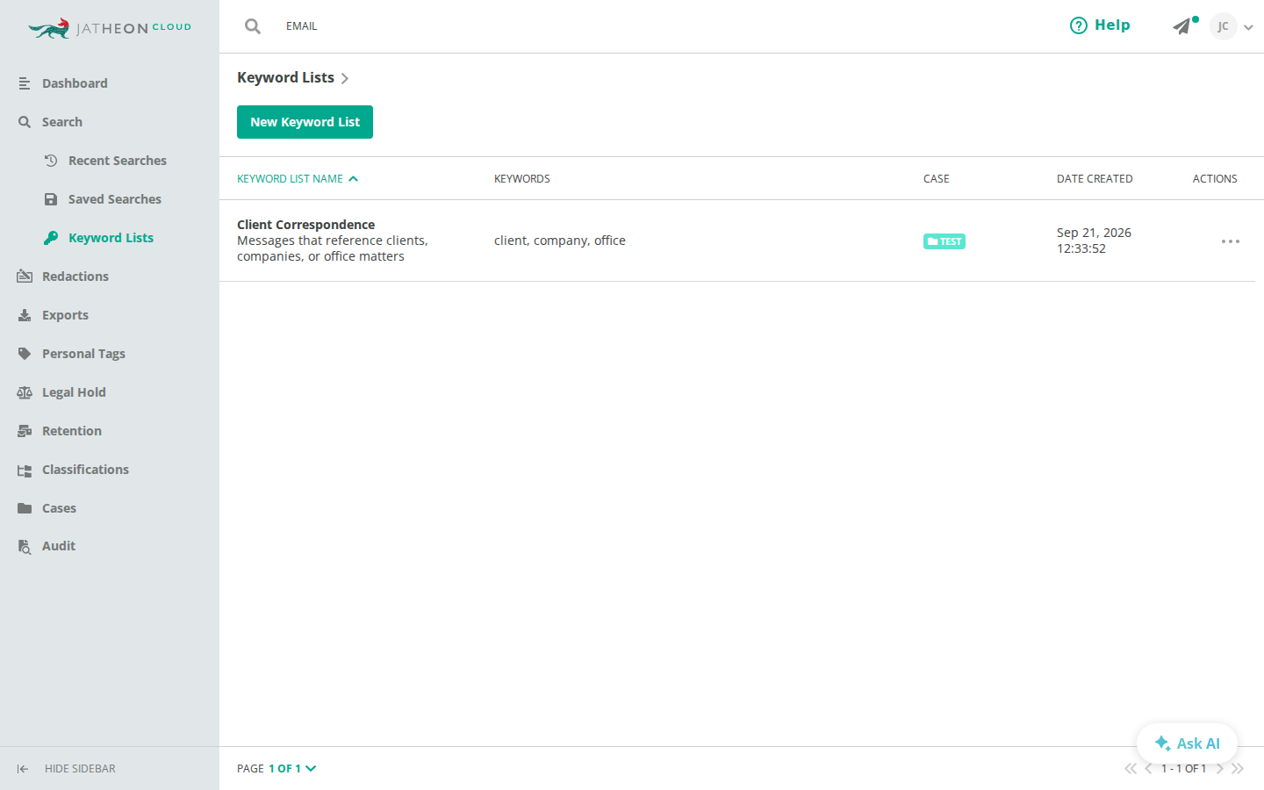Viewport: 1264px width, 790px height.
Task: Click the Date Created column header
Action: tap(1095, 179)
